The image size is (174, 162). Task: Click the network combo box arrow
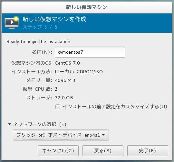click(103, 135)
